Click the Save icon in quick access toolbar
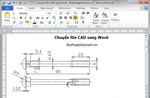The height and width of the screenshot is (98, 150). tap(9, 3)
